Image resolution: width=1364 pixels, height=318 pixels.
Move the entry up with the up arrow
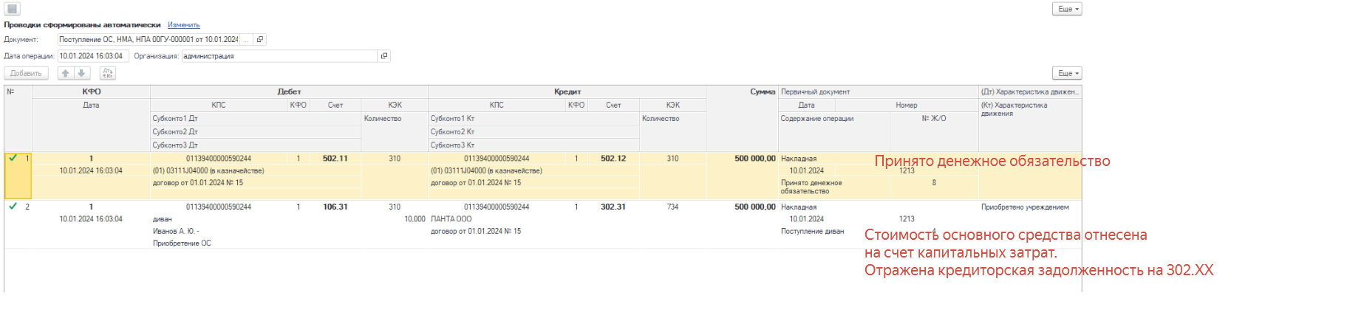(65, 73)
